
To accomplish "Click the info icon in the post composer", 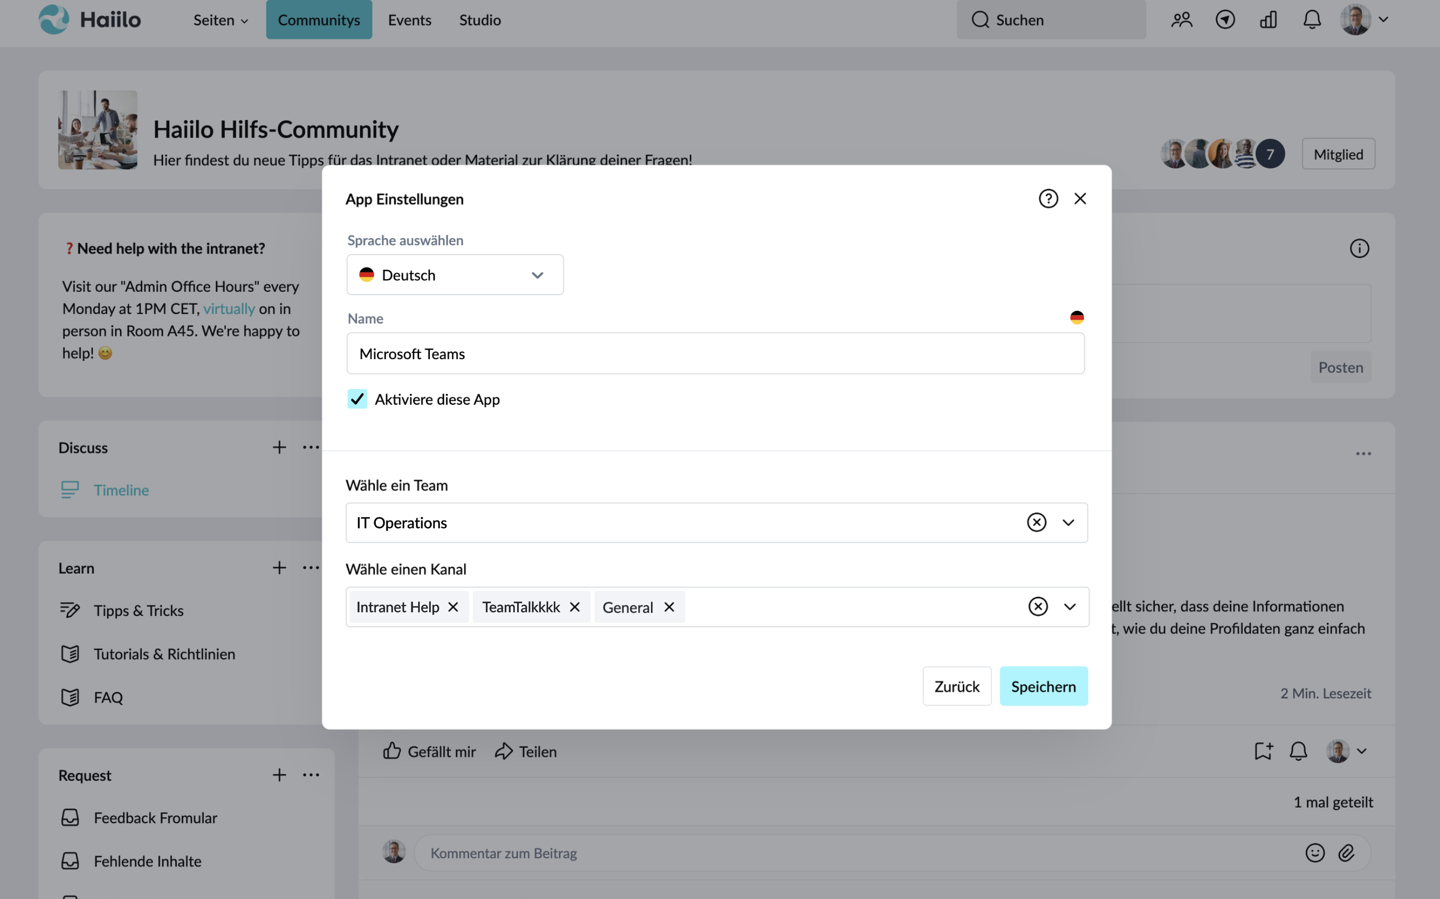I will 1359,249.
